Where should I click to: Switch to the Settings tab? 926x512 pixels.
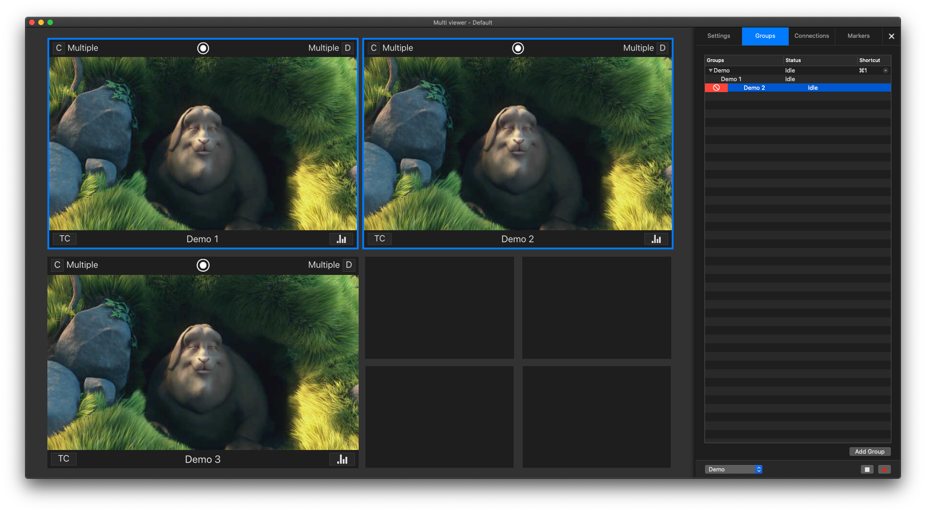coord(719,36)
